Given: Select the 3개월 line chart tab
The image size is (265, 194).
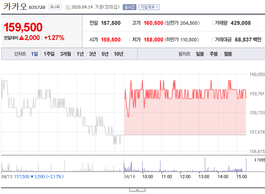Looking at the screenshot, I should point(66,54).
